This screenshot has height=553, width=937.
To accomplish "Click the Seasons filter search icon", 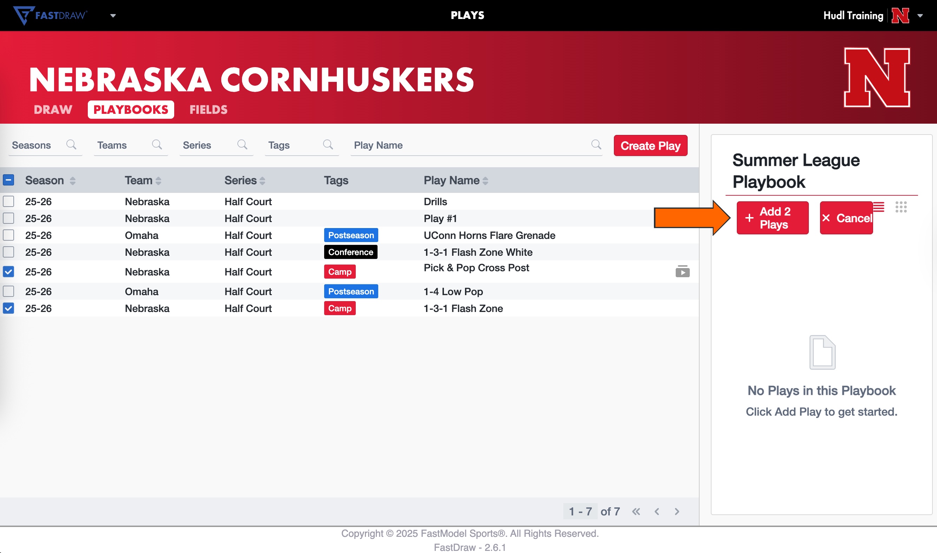I will pos(71,144).
